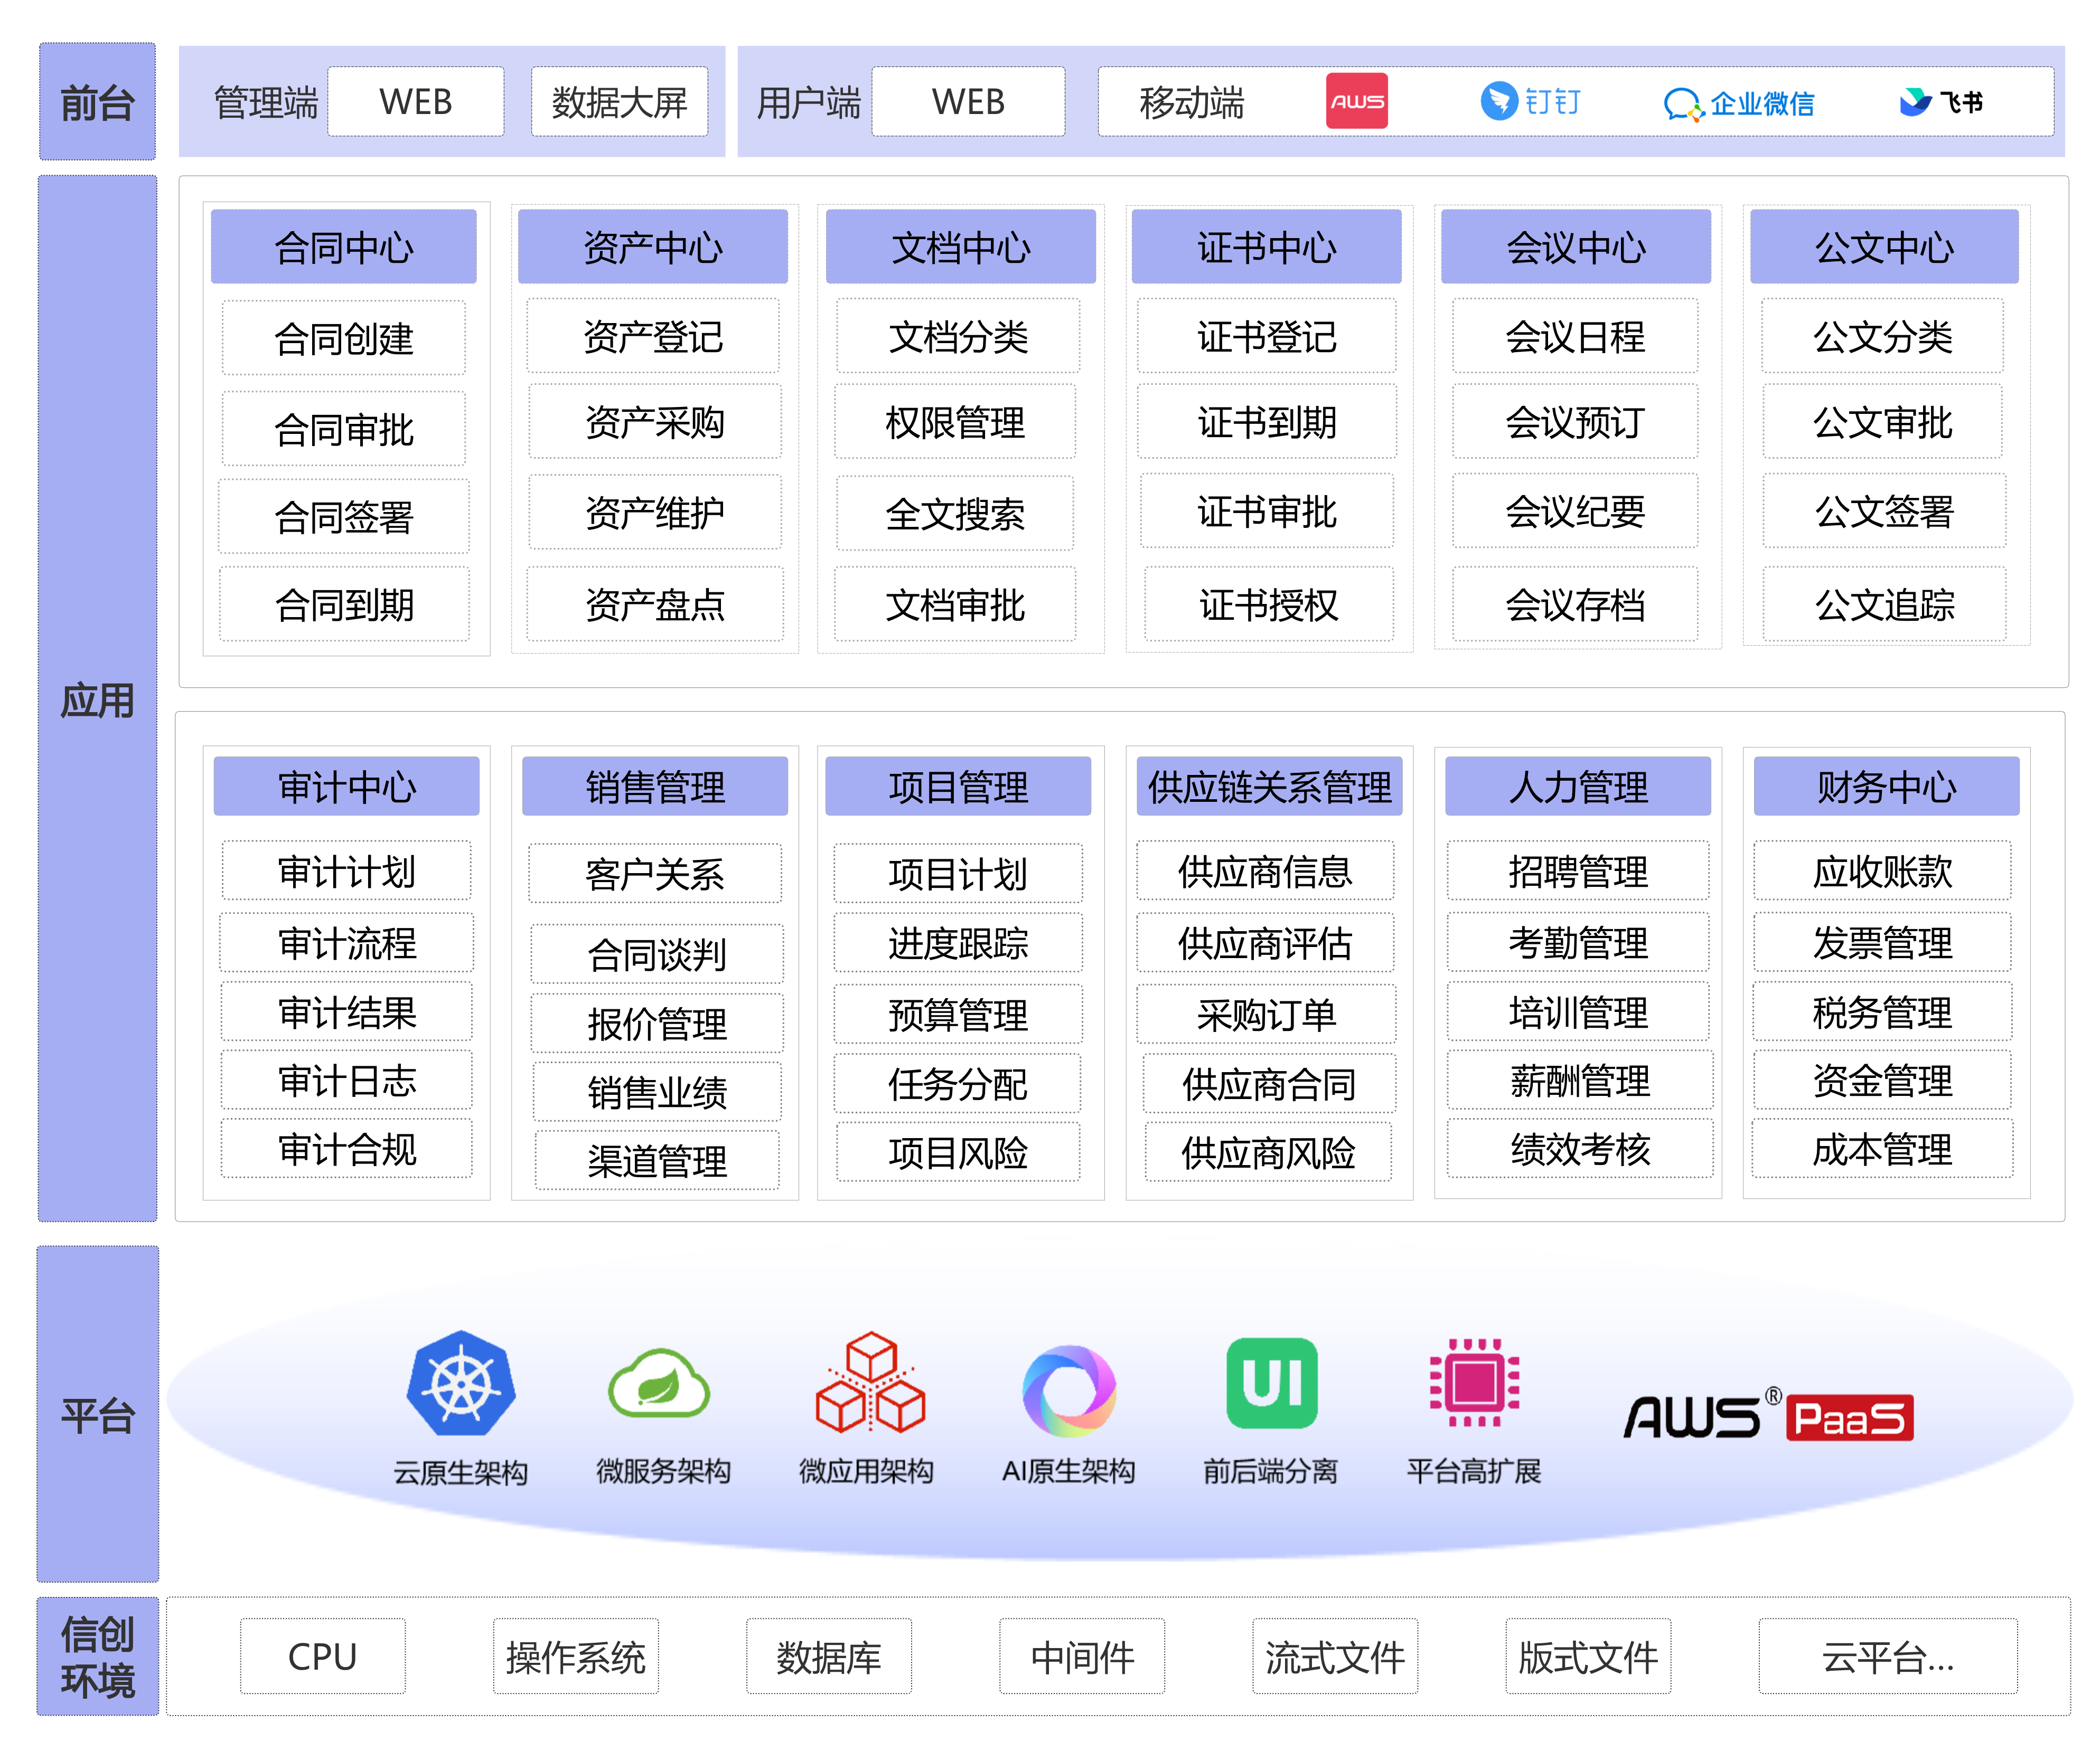Screen dimensions: 2100x1742
Task: Open the 公文中心 header
Action: click(1884, 247)
